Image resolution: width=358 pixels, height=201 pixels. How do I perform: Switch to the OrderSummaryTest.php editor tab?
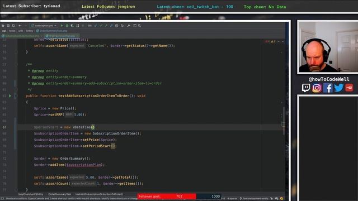point(62,36)
